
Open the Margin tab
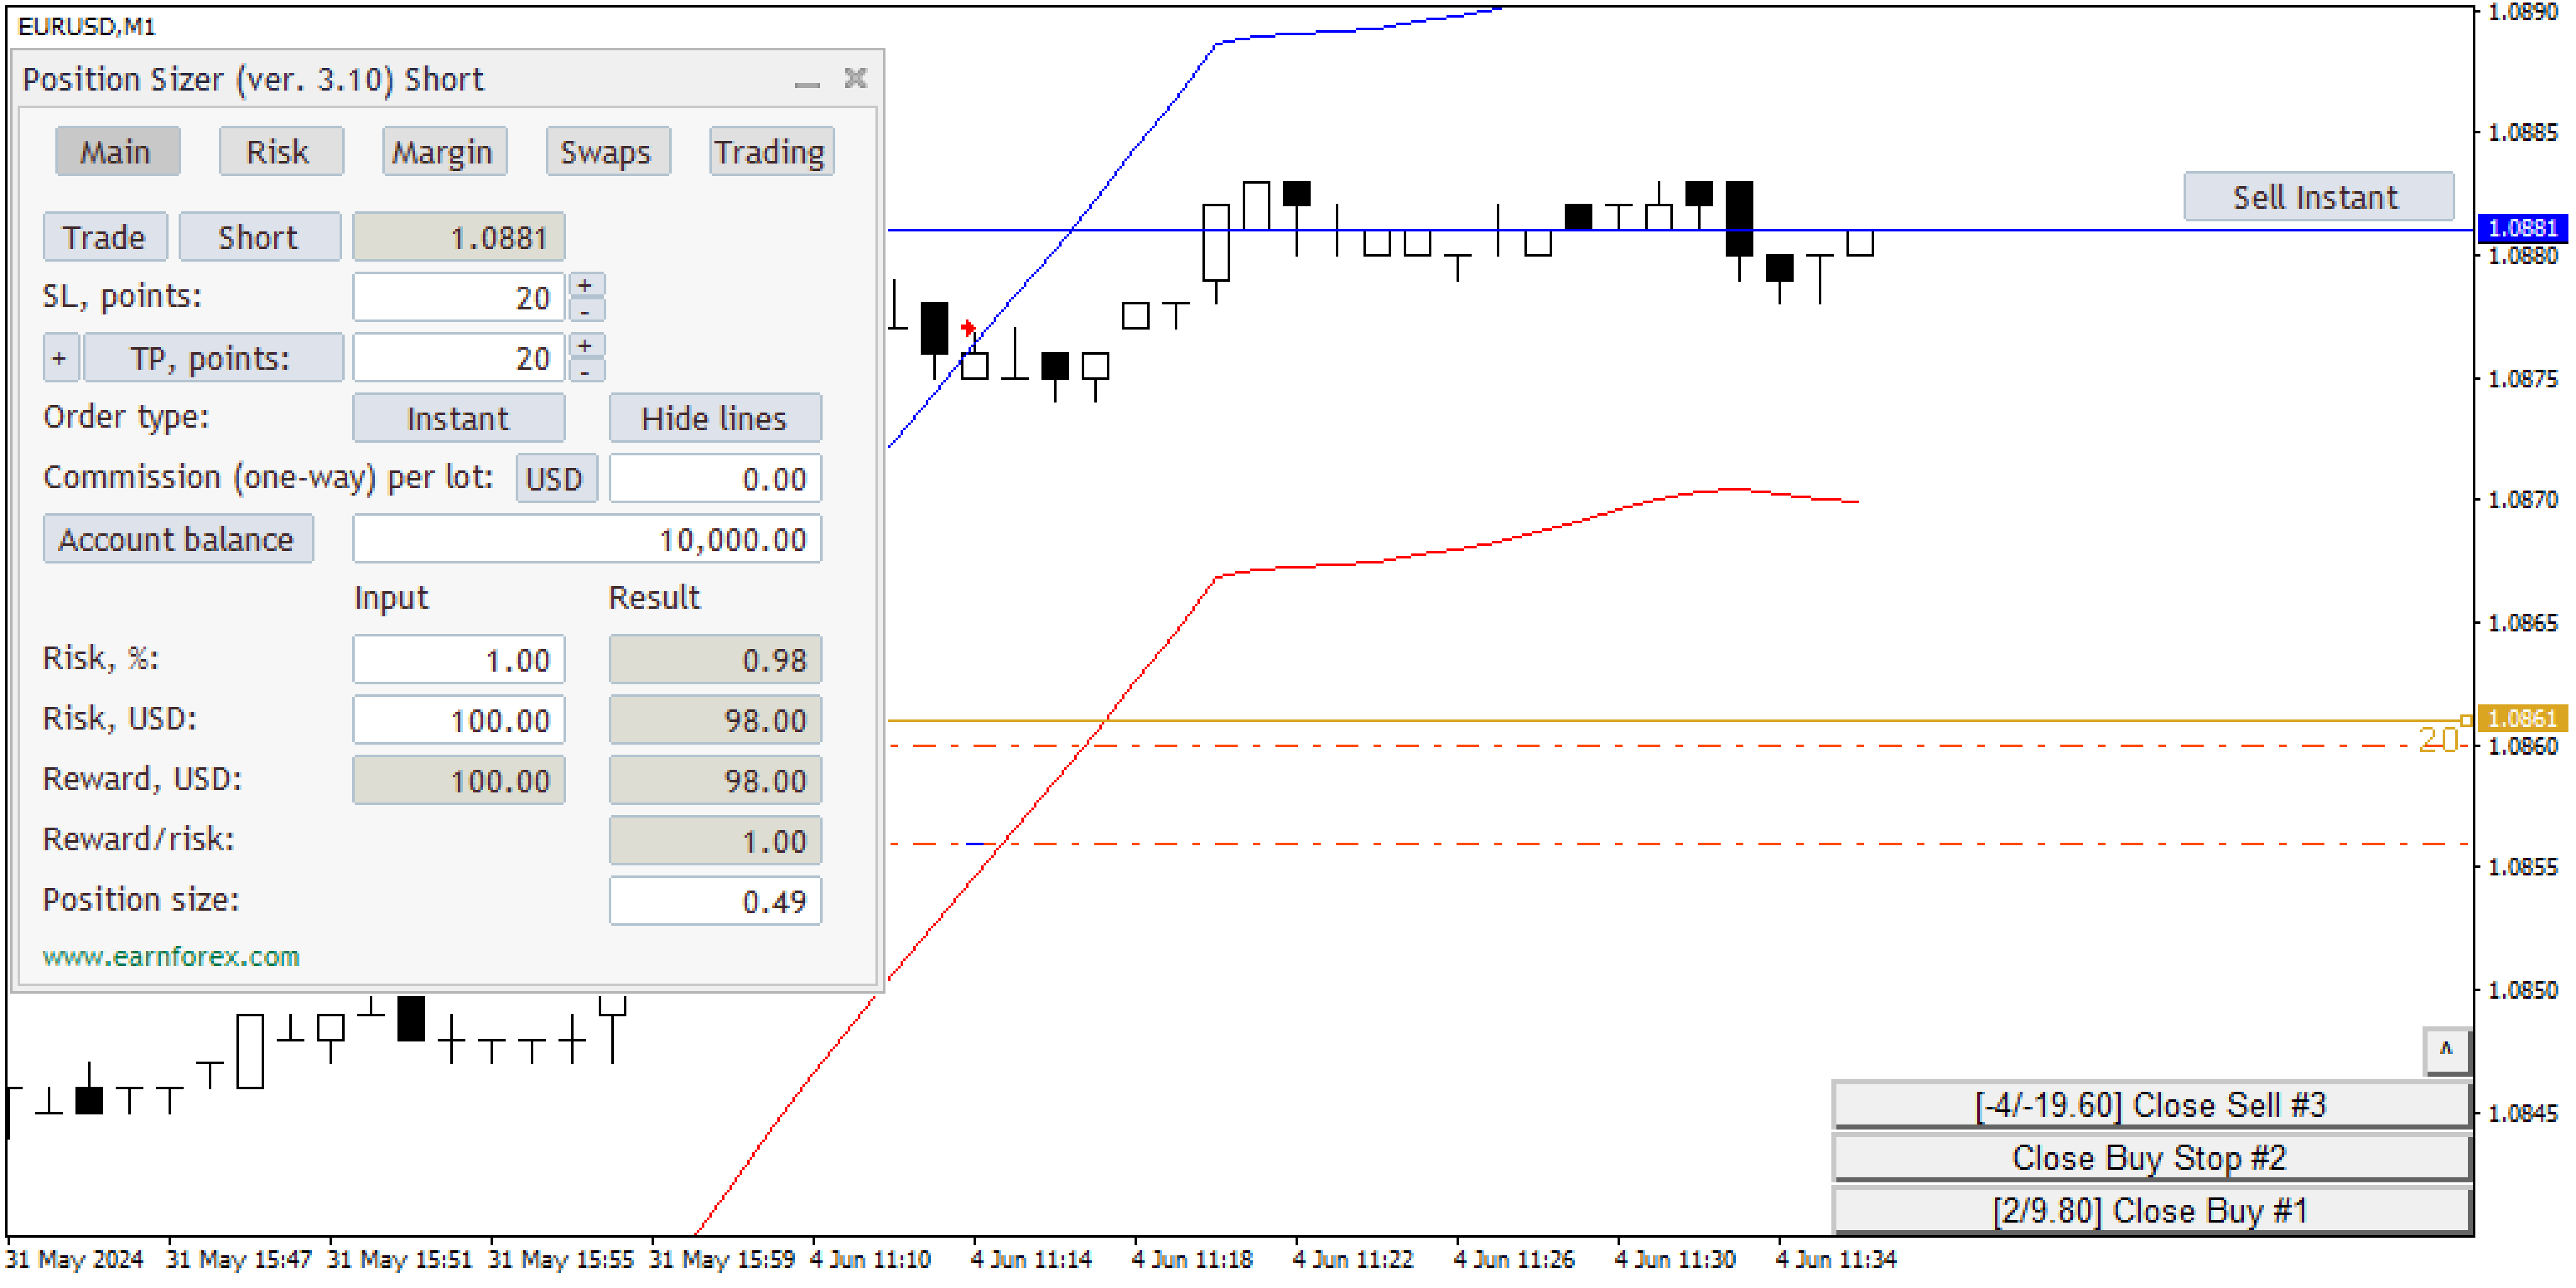tap(443, 152)
